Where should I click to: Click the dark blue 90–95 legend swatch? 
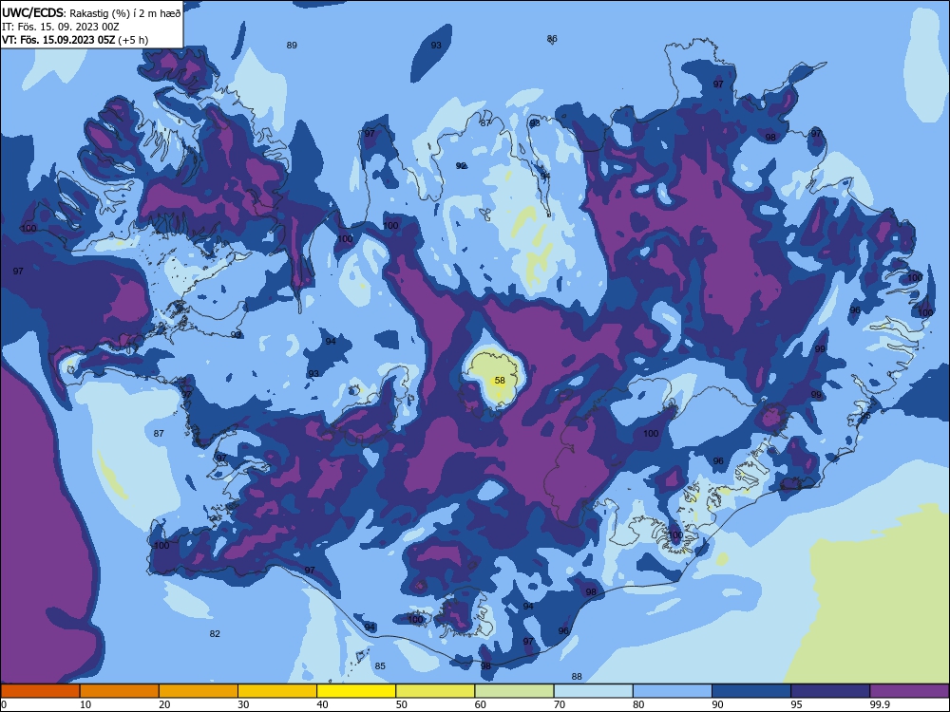coord(751,691)
